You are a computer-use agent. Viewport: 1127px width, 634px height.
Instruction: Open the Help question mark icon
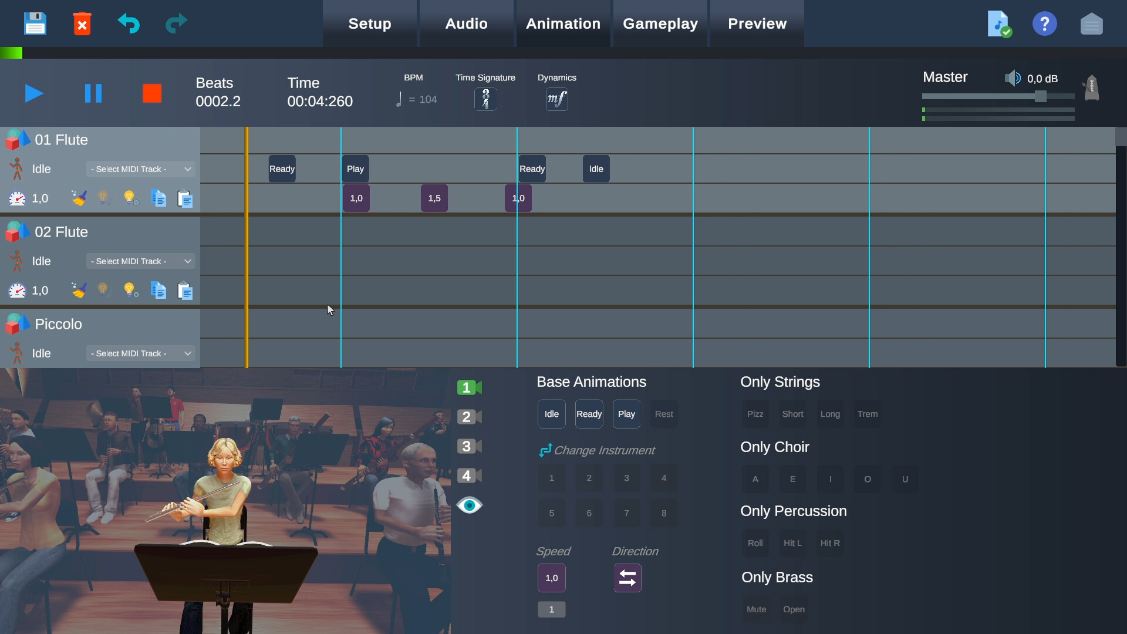click(1045, 23)
